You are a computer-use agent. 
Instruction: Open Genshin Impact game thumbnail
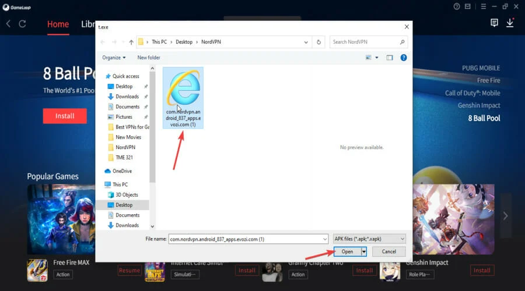coord(453,219)
